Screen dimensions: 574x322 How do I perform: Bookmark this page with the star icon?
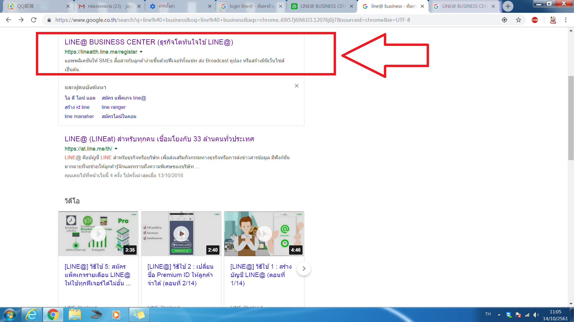tap(518, 20)
